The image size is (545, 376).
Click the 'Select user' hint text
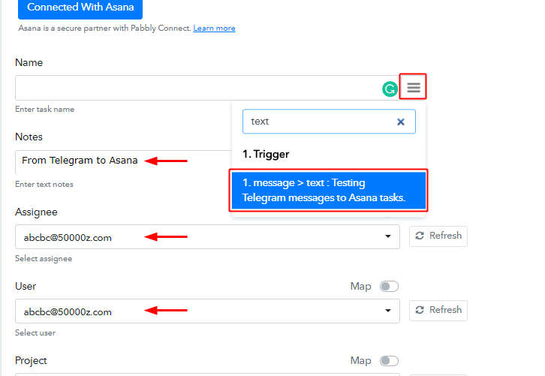tap(35, 333)
